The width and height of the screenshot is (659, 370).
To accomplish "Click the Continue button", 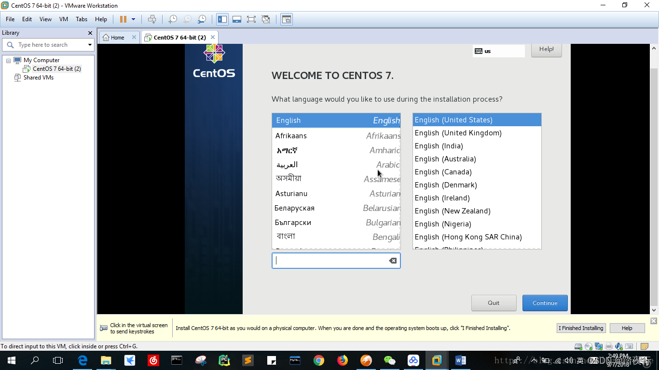I will point(545,303).
